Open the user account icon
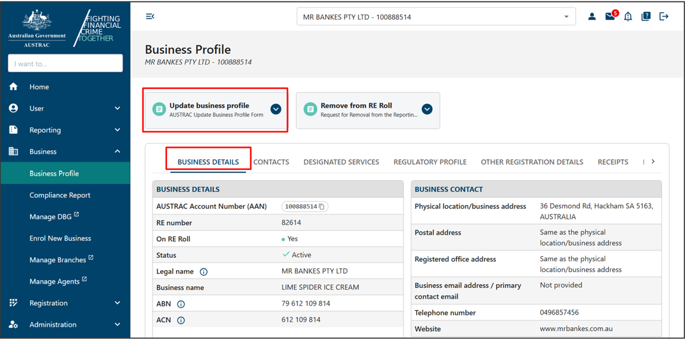This screenshot has width=685, height=340. pos(592,16)
